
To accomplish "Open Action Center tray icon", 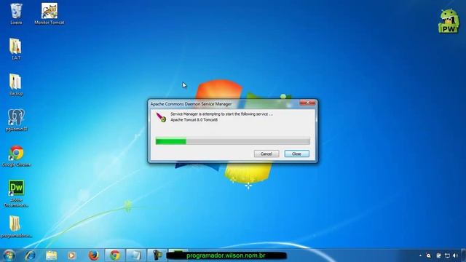I will tap(438, 255).
